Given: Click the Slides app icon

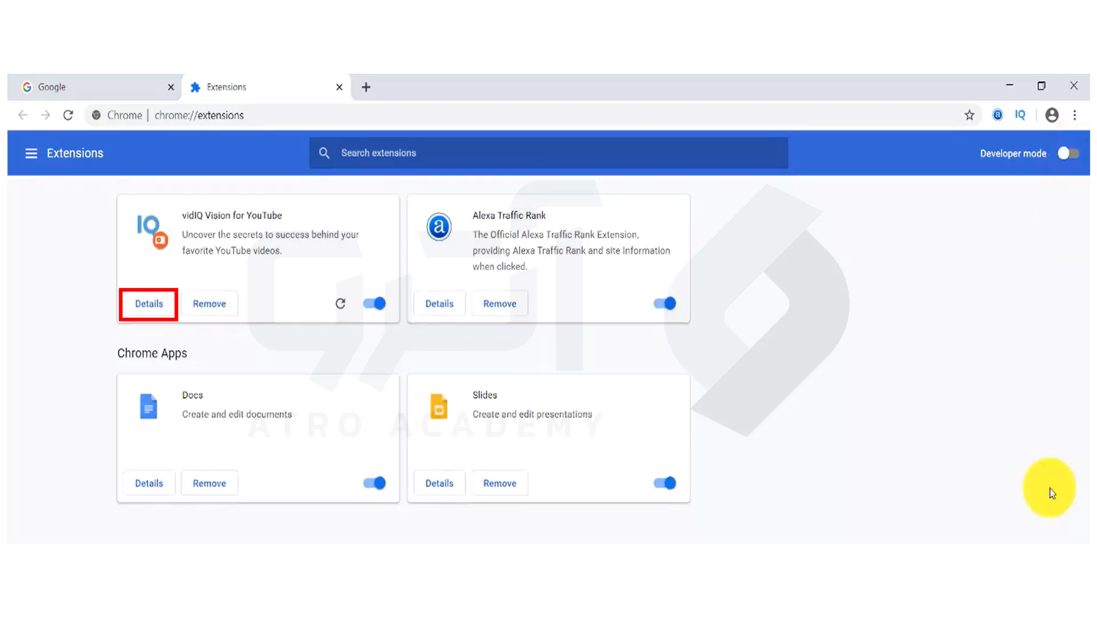Looking at the screenshot, I should 439,406.
